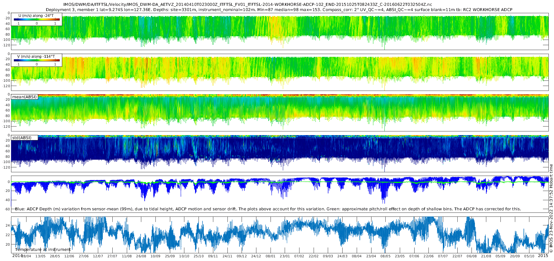Click the vertical IMOS copyright timestamp text

coord(551,208)
